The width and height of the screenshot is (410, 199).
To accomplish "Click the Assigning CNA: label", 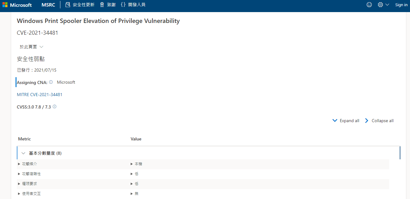I will [x=32, y=82].
